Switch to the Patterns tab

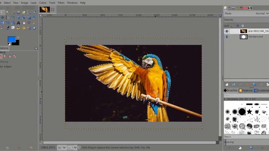click(x=246, y=91)
